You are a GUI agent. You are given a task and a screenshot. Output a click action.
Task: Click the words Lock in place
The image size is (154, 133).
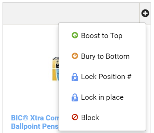click(x=102, y=97)
